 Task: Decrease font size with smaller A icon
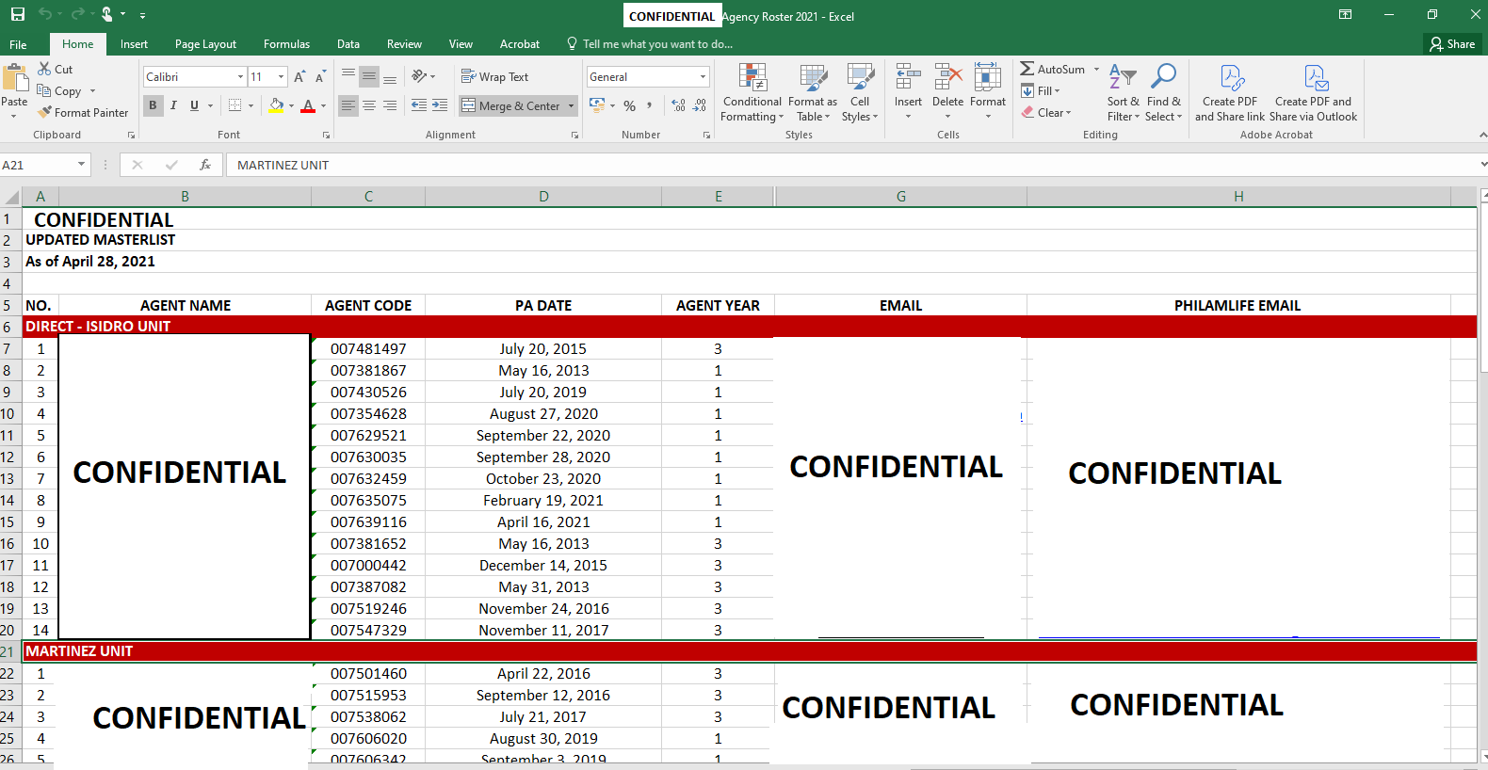coord(320,77)
